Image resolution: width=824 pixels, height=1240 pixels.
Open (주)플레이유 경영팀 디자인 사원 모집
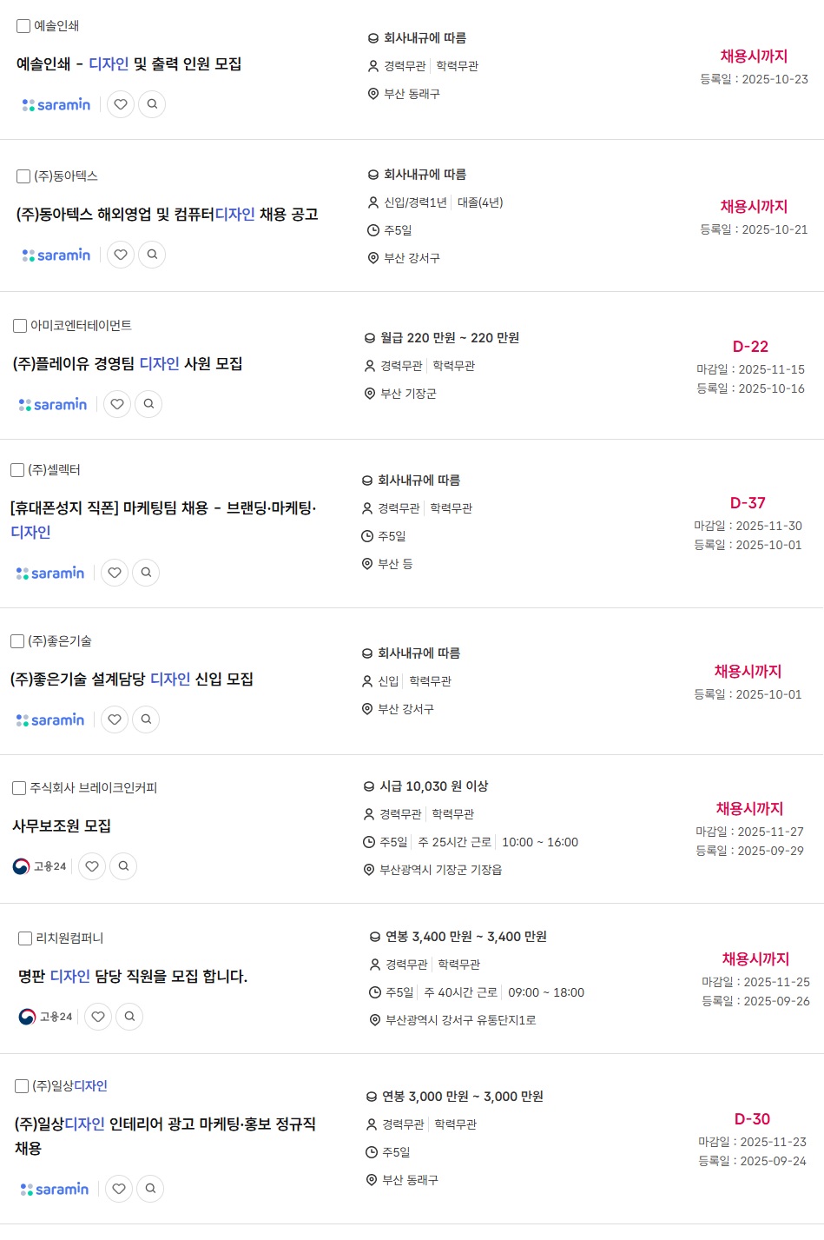[128, 364]
